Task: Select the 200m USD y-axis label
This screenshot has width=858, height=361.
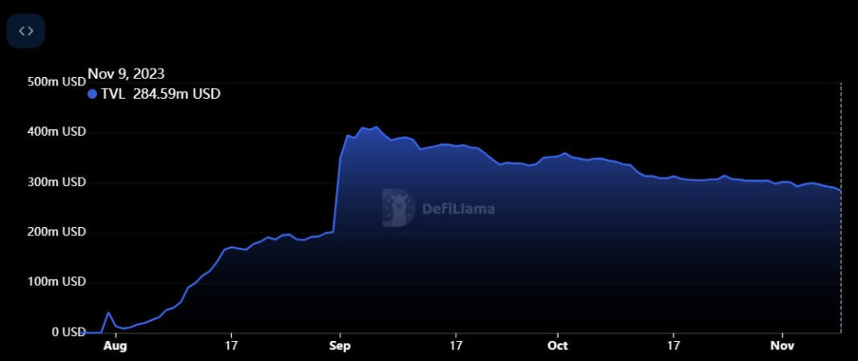Action: coord(57,232)
